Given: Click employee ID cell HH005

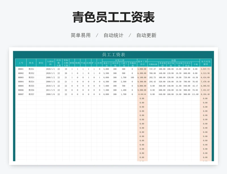Looking at the screenshot, I should [x=21, y=86].
